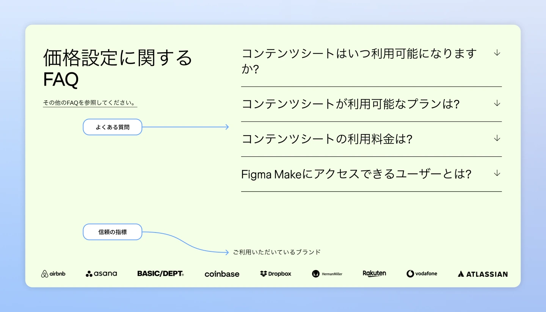Image resolution: width=546 pixels, height=312 pixels.
Task: Click the Dropbox brand icon
Action: (275, 273)
